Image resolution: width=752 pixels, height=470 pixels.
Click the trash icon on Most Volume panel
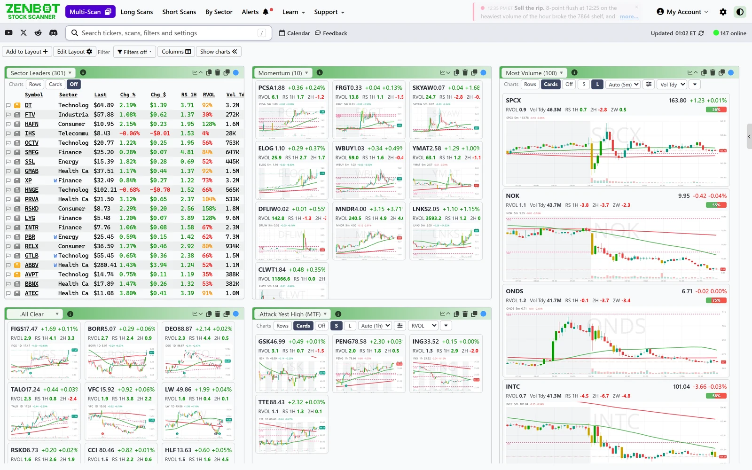(x=713, y=72)
